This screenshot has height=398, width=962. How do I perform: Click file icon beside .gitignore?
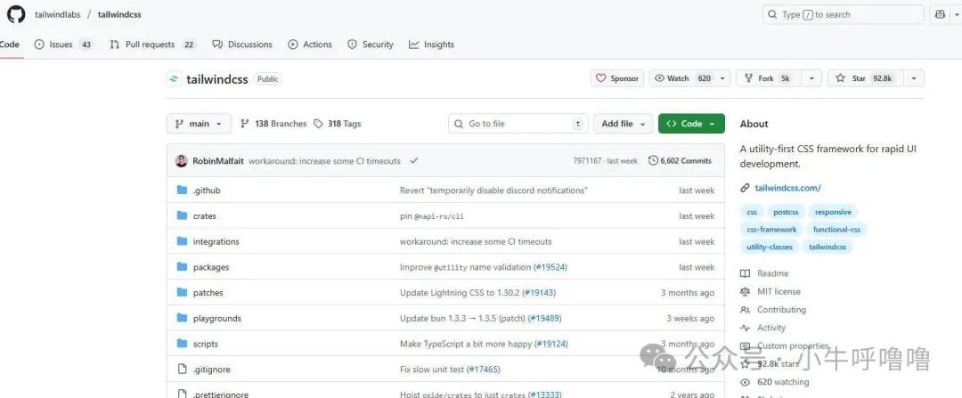pos(182,370)
